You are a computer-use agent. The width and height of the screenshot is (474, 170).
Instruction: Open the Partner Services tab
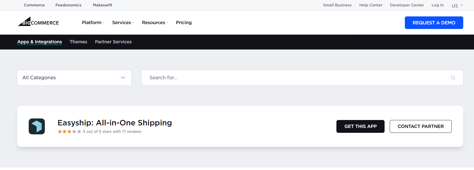(x=113, y=42)
